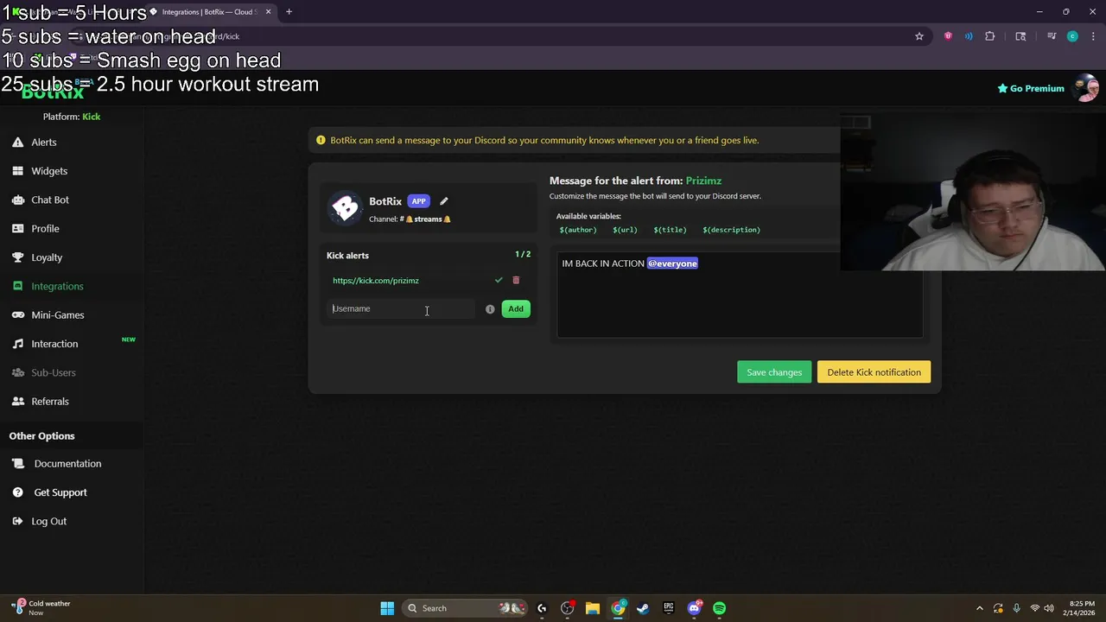This screenshot has height=622, width=1106.
Task: Click the Kick platform link
Action: tap(91, 117)
